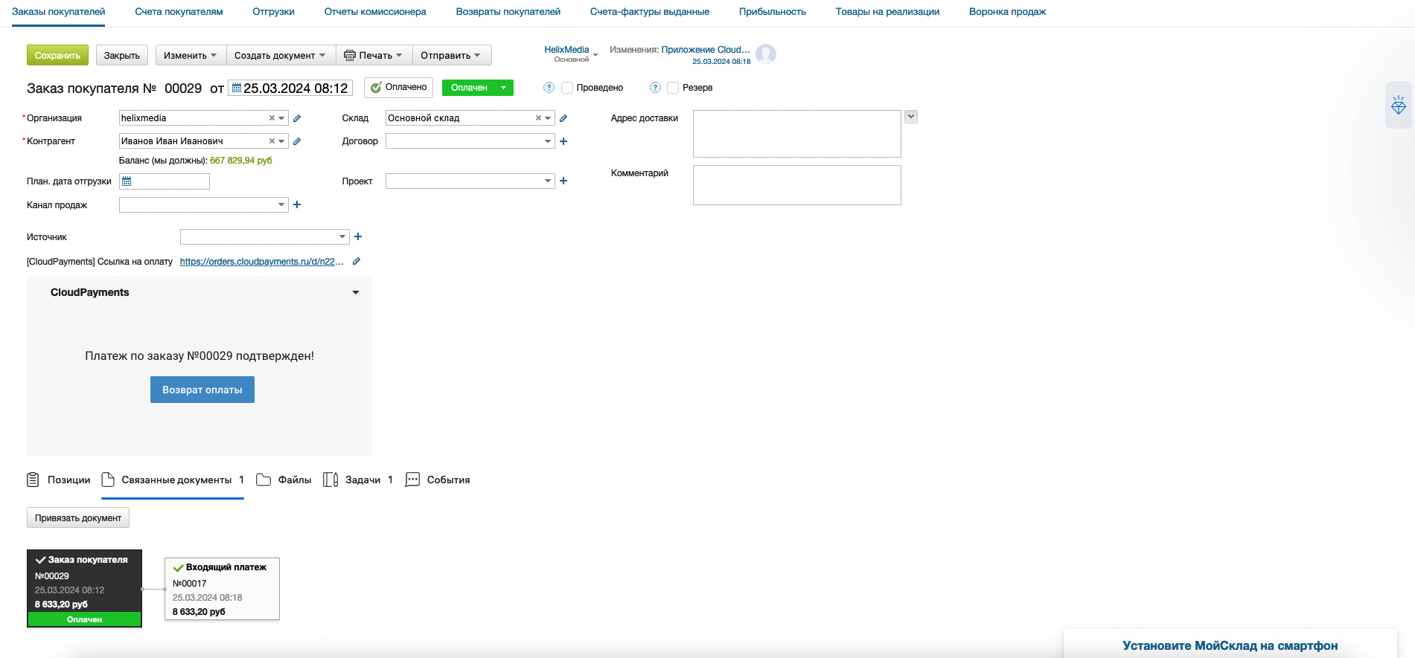Screen dimensions: 1415x658
Task: Open the help icon next to Проведено
Action: click(549, 88)
